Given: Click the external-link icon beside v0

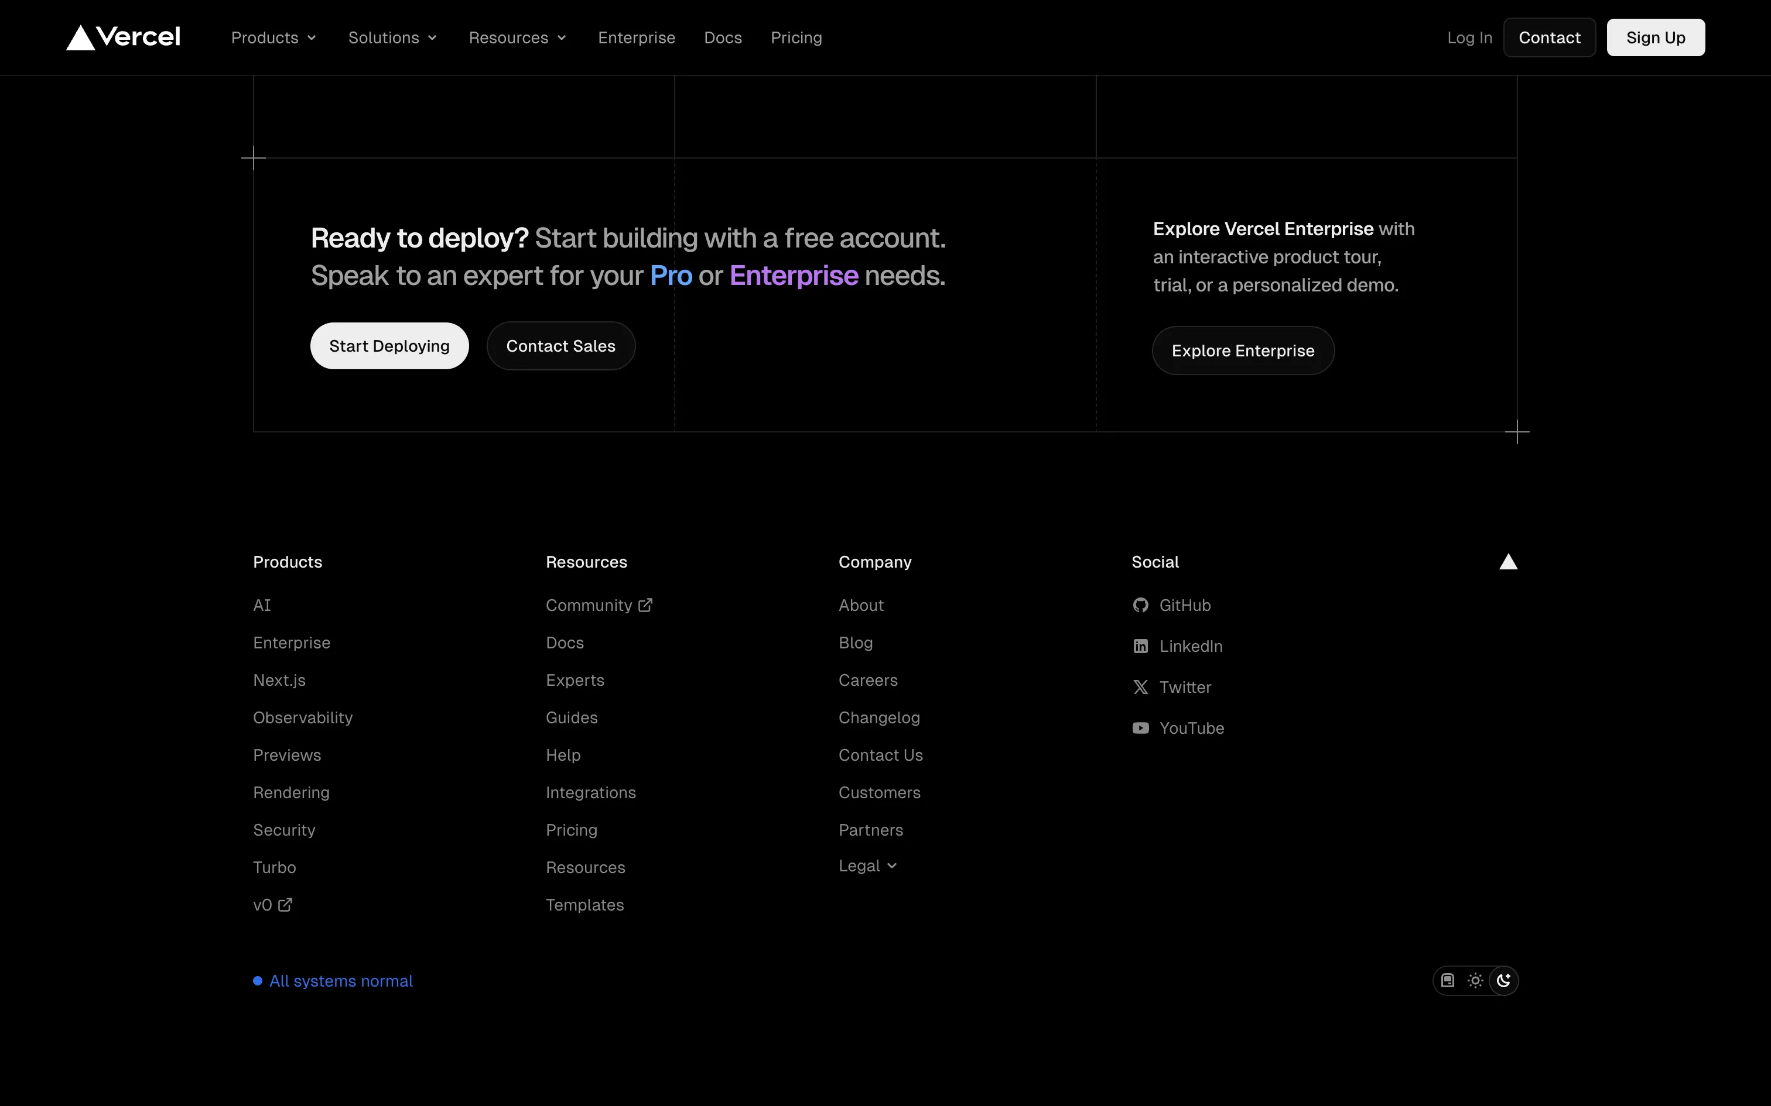Looking at the screenshot, I should [285, 905].
